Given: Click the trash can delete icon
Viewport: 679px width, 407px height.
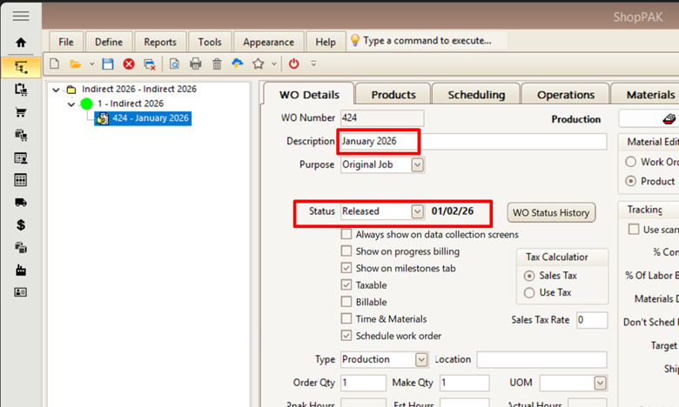Looking at the screenshot, I should (x=217, y=63).
